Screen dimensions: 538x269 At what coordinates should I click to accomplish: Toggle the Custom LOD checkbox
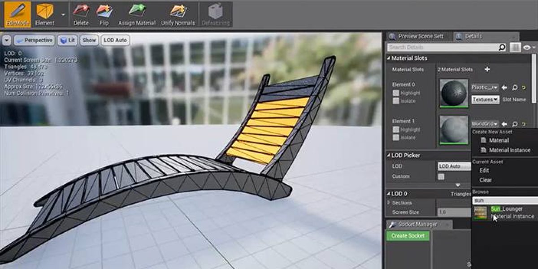441,177
